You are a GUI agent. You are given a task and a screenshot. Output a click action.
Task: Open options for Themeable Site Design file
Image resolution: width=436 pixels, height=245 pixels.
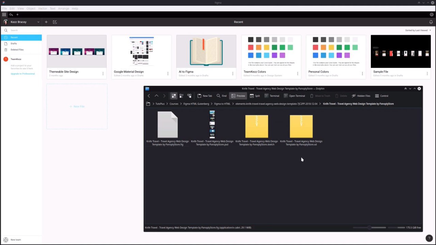[103, 74]
